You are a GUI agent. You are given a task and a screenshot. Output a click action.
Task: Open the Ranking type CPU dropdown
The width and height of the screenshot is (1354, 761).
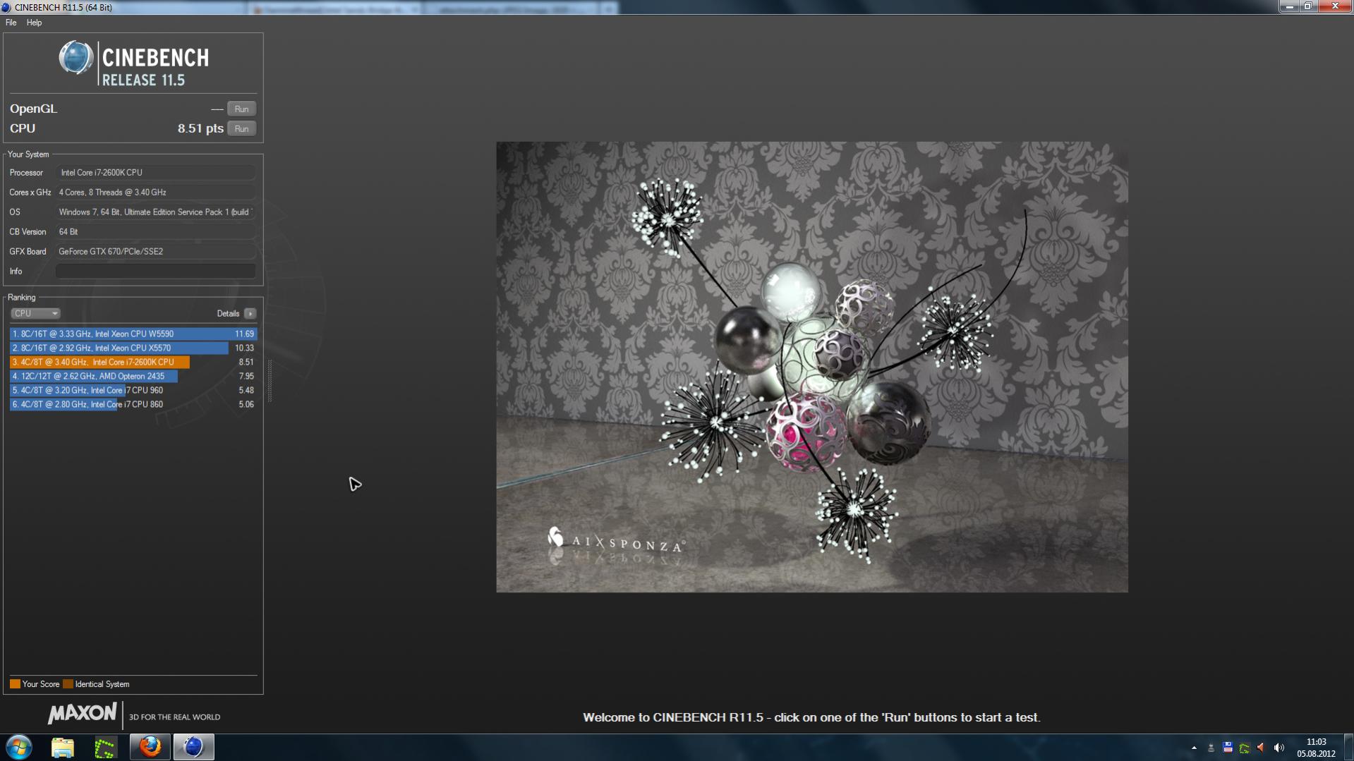[x=35, y=313]
